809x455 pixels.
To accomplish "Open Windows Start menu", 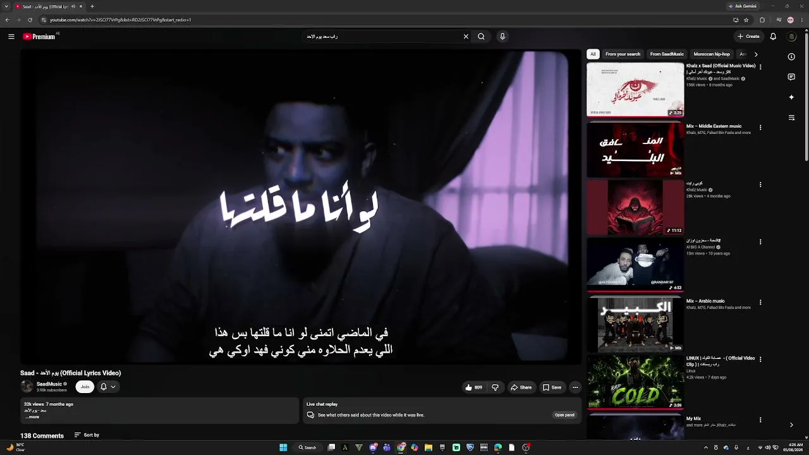I will [283, 447].
